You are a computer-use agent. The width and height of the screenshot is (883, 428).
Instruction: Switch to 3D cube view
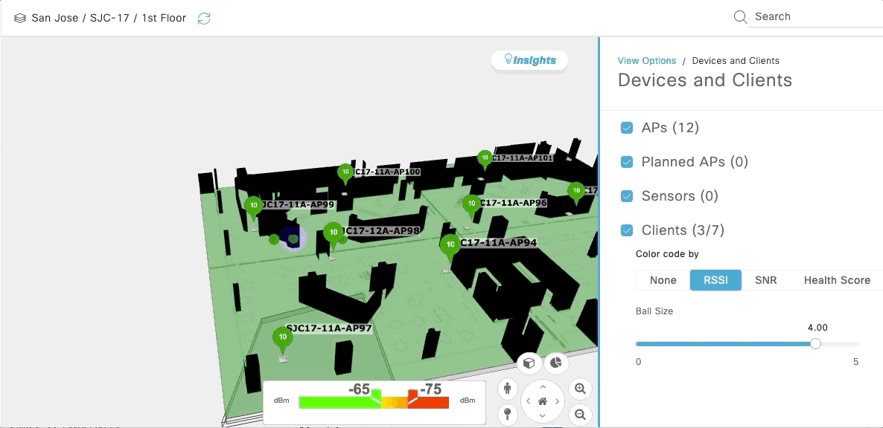click(529, 363)
